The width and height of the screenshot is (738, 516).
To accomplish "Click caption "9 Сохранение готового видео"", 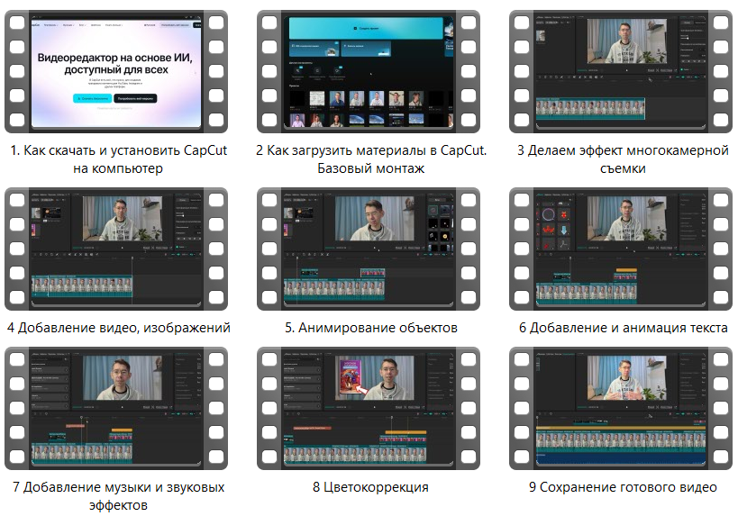I will pos(623,487).
